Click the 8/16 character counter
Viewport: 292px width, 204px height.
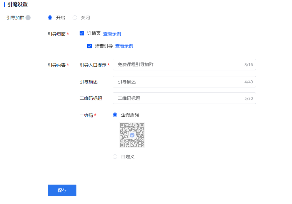[x=249, y=65]
